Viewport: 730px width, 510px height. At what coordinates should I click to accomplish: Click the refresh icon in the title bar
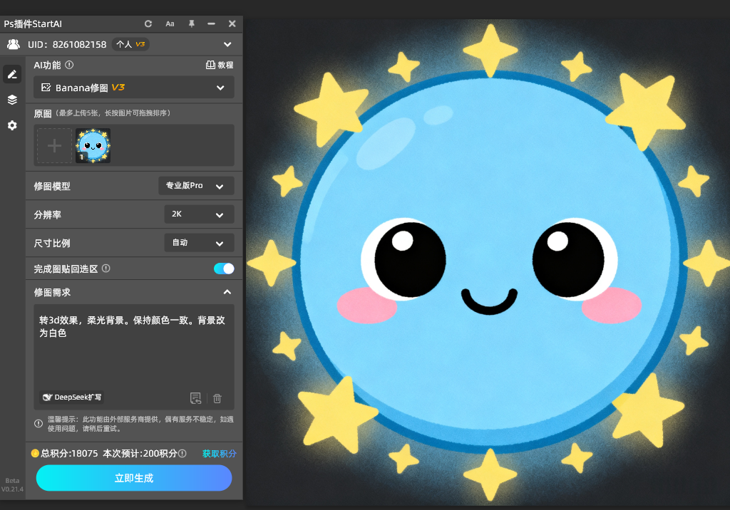(x=148, y=24)
